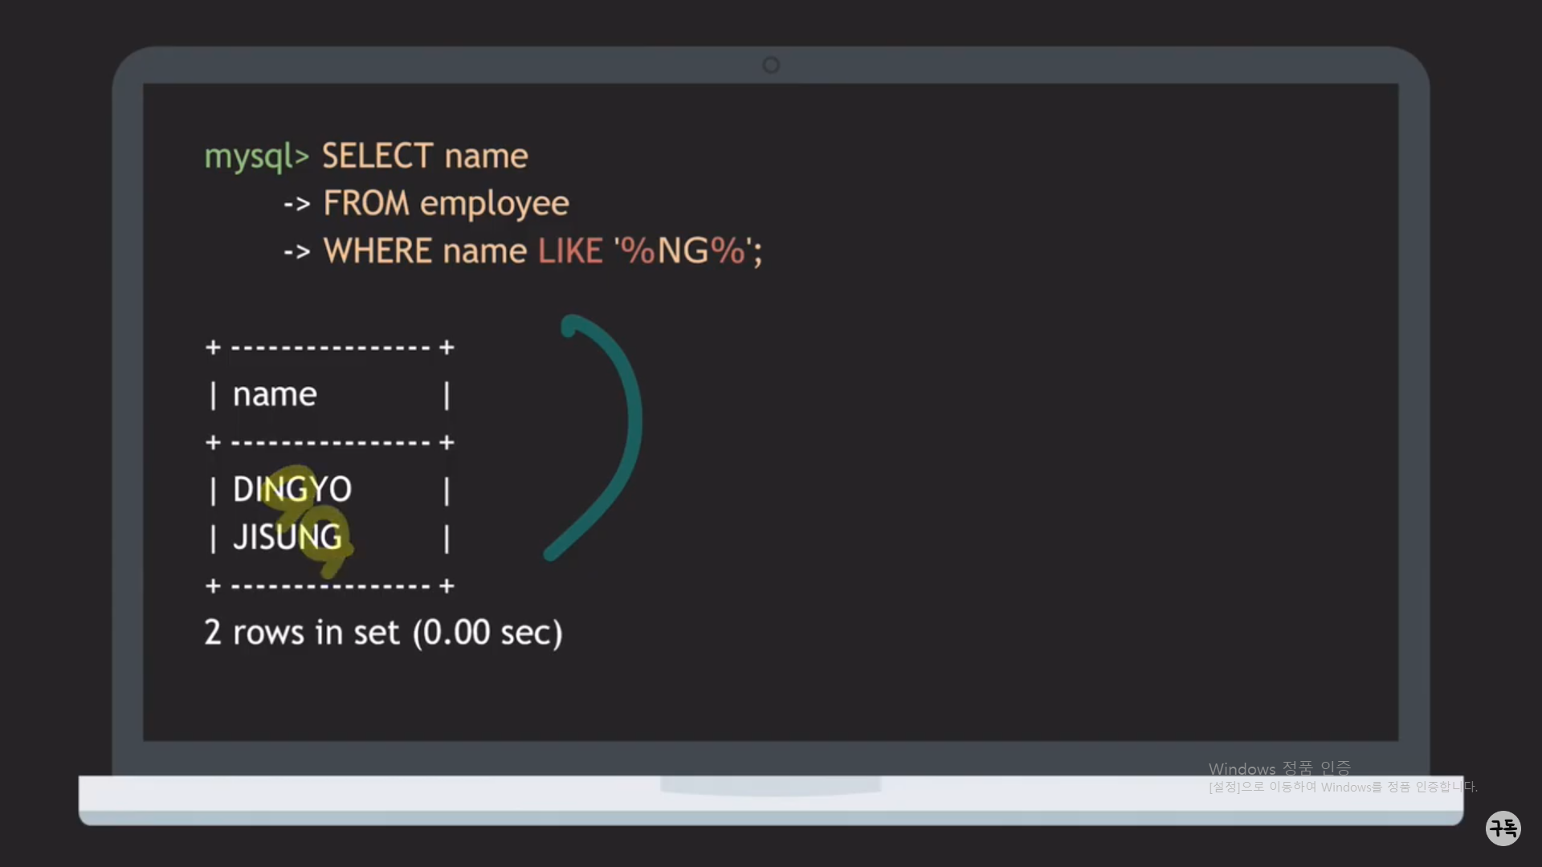Select the word employee in FROM line
1542x867 pixels.
[x=494, y=204]
